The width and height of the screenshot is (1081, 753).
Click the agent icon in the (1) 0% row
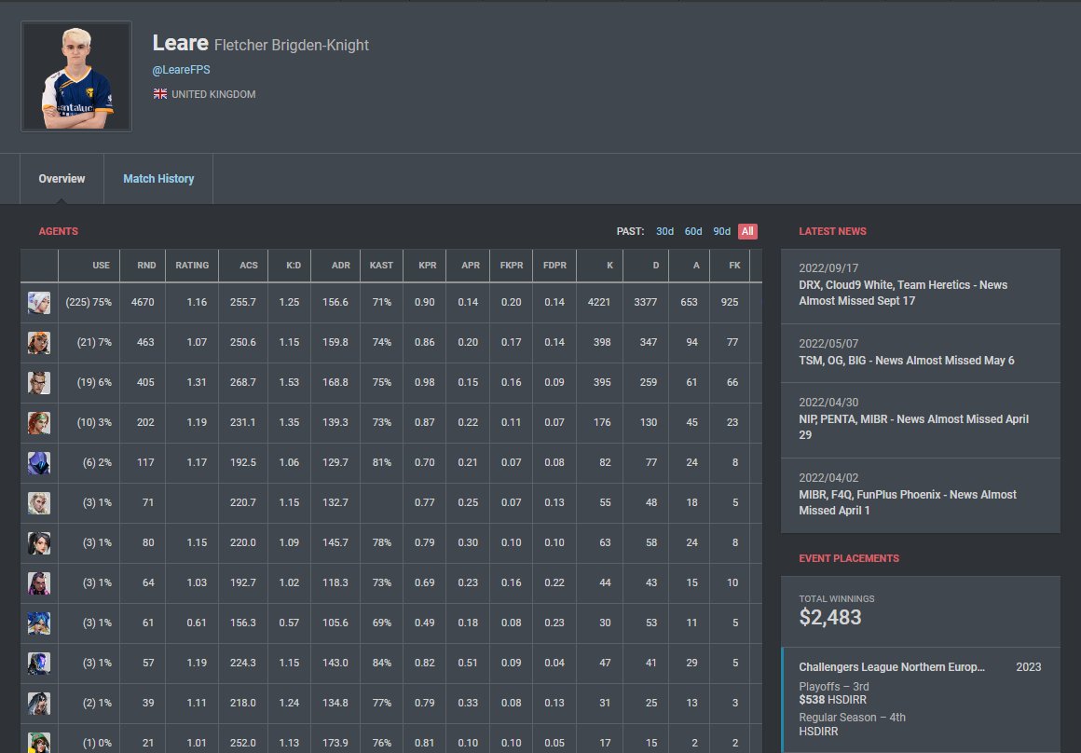(x=38, y=743)
